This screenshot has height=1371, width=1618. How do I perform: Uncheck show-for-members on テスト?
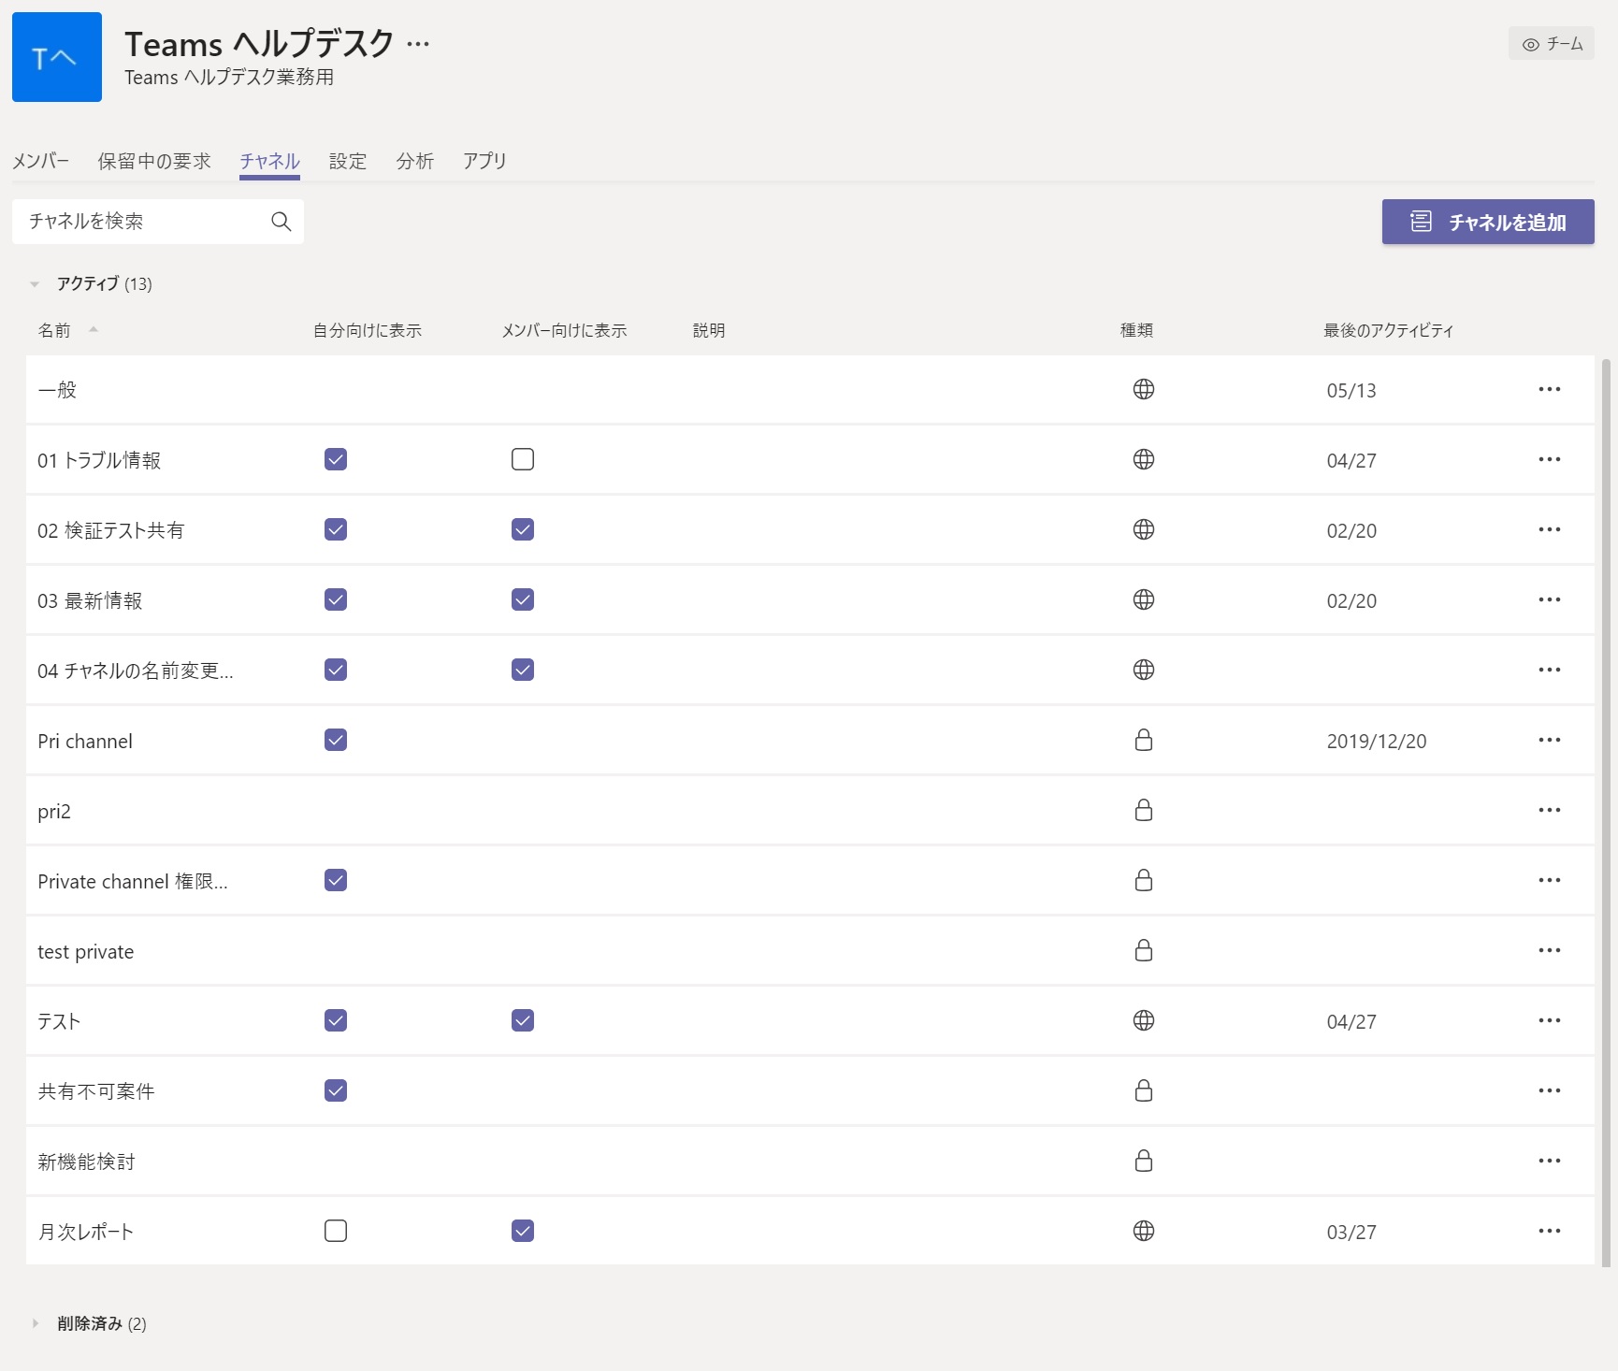(523, 1020)
